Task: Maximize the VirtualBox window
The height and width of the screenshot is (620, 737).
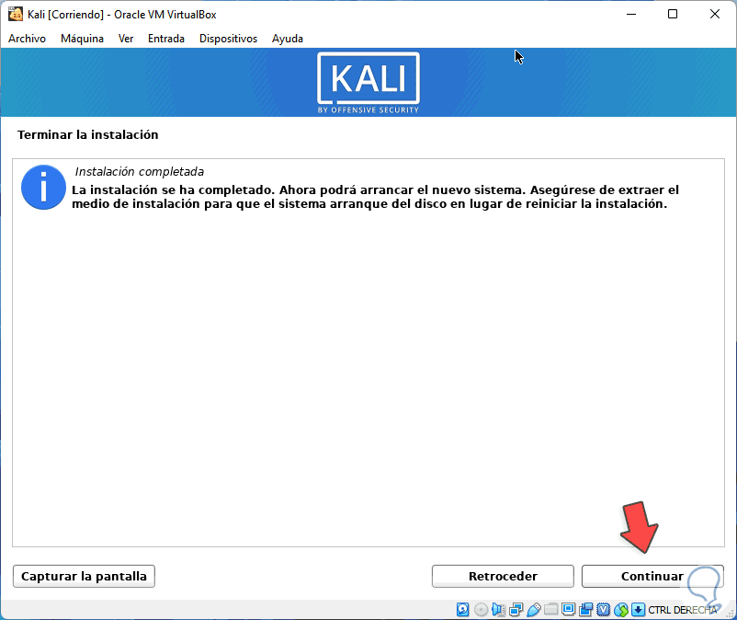Action: pyautogui.click(x=673, y=14)
